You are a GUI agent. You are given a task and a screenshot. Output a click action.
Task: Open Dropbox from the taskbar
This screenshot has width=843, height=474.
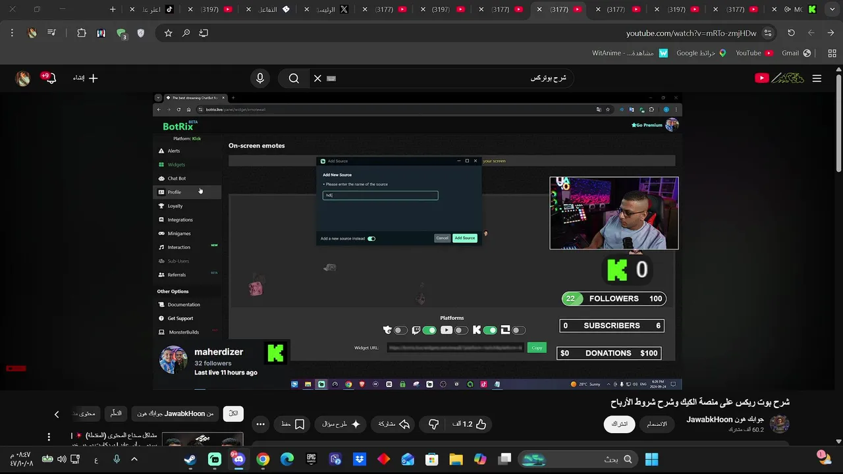click(x=360, y=460)
